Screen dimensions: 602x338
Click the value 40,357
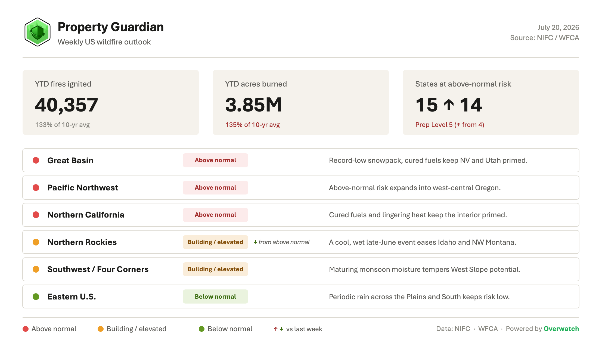[x=66, y=105]
